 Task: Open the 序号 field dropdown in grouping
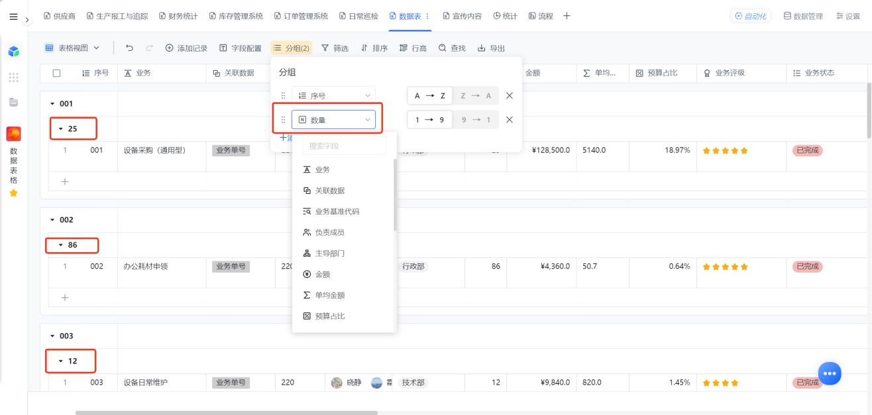point(333,96)
